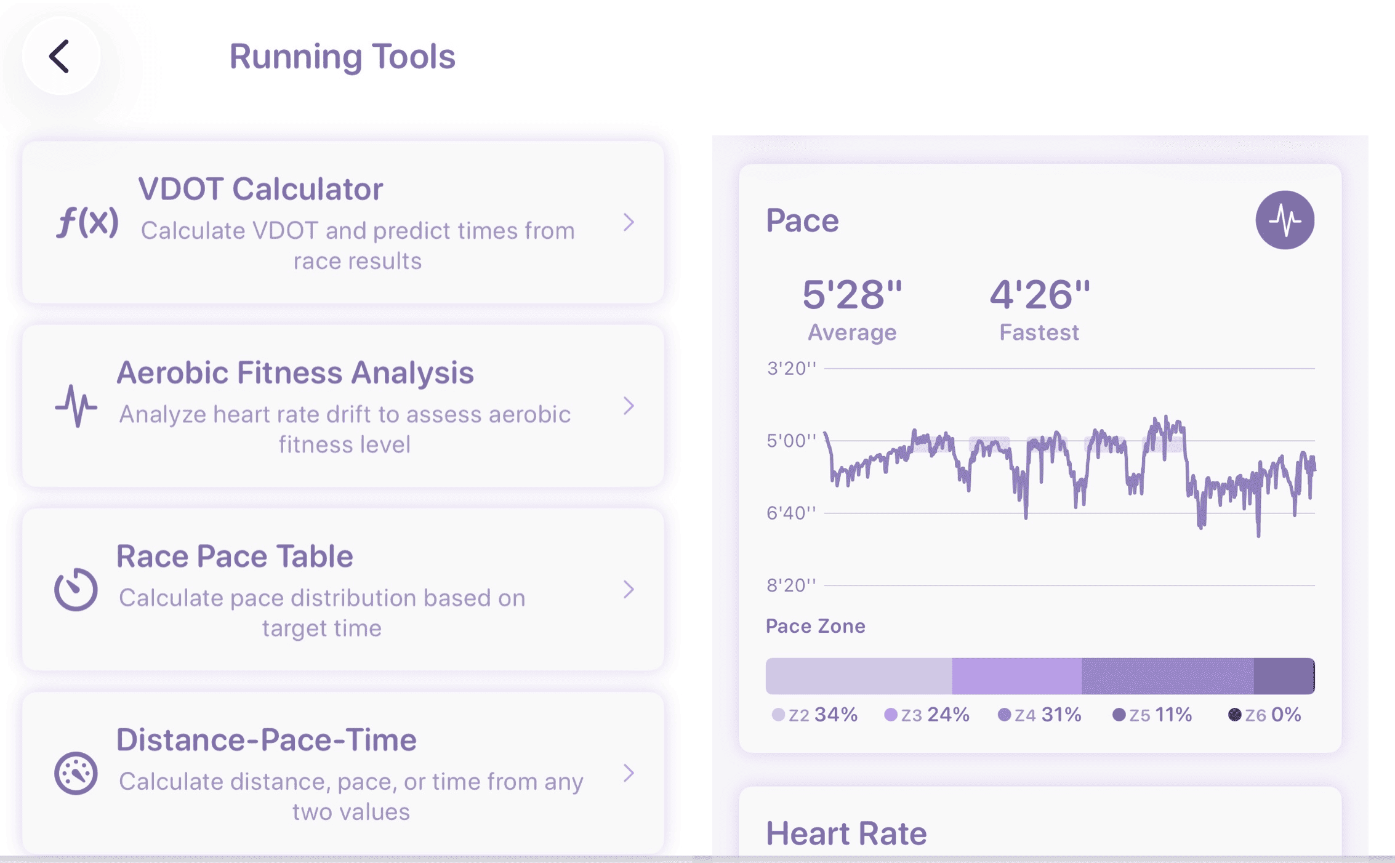Click the Z4 segment of pace zone bar
This screenshot has height=863, width=1395.
point(1167,676)
